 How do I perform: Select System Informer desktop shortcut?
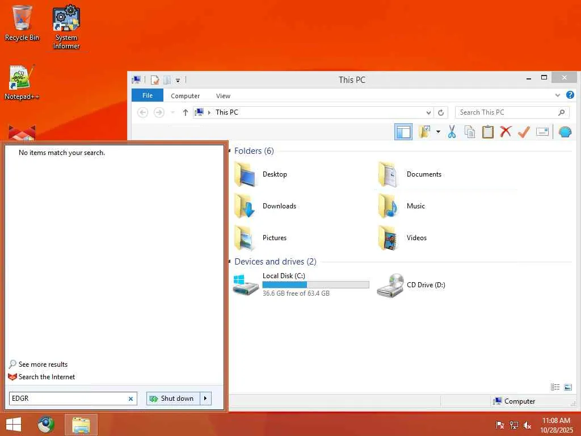(x=66, y=27)
